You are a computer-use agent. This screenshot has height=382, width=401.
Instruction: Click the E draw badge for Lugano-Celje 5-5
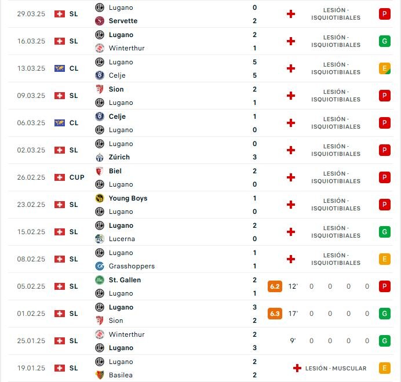click(385, 68)
